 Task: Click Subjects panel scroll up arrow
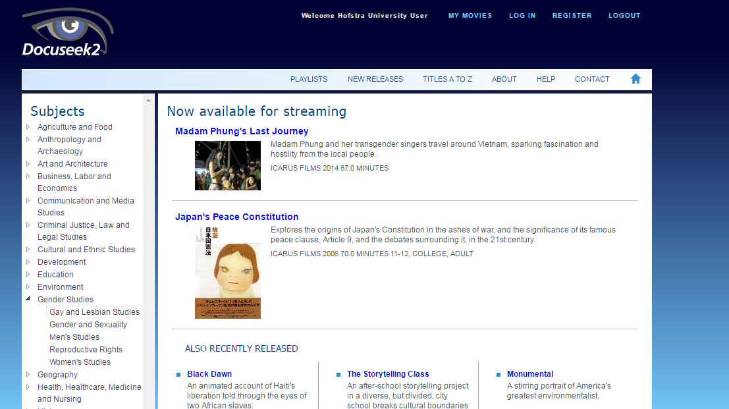148,100
